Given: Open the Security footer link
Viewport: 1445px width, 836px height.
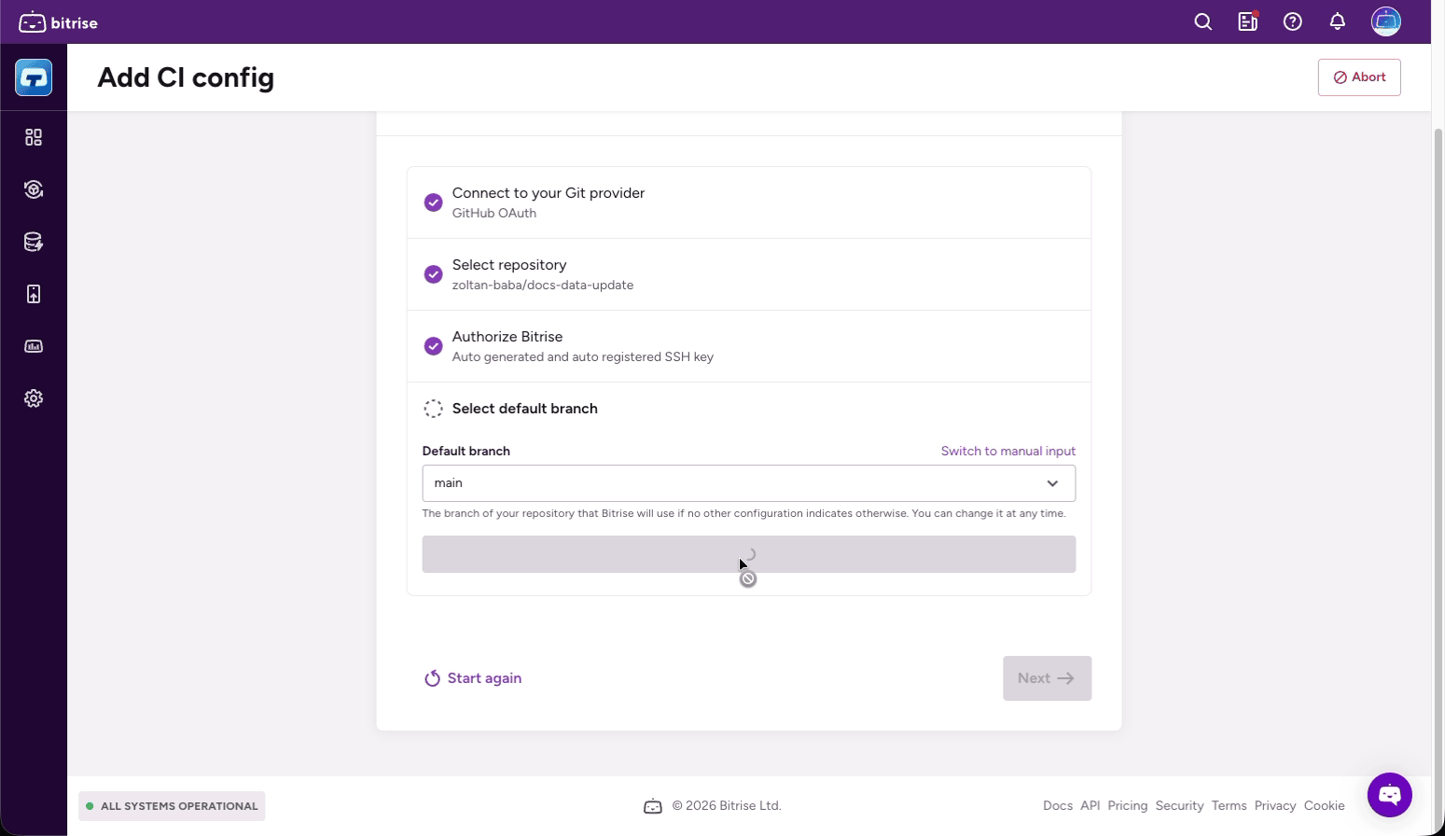Looking at the screenshot, I should (1179, 806).
